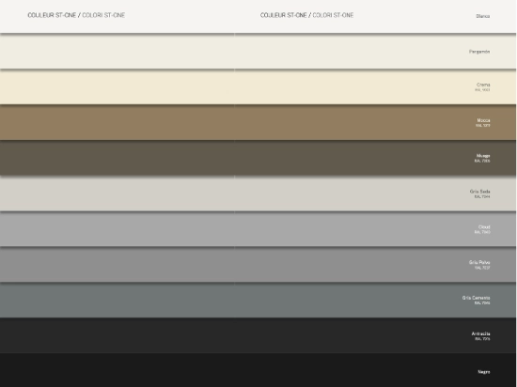Select the Cloud gray color band
The image size is (517, 387).
point(258,229)
